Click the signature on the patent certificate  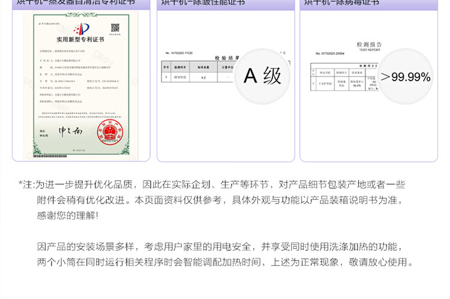click(x=71, y=131)
